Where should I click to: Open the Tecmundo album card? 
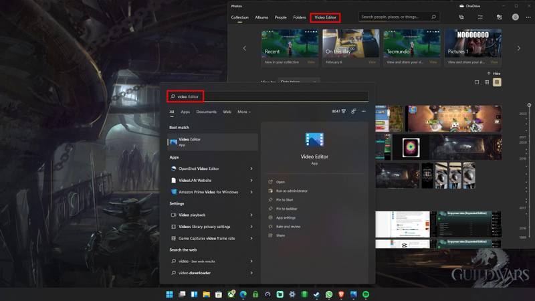[x=412, y=47]
